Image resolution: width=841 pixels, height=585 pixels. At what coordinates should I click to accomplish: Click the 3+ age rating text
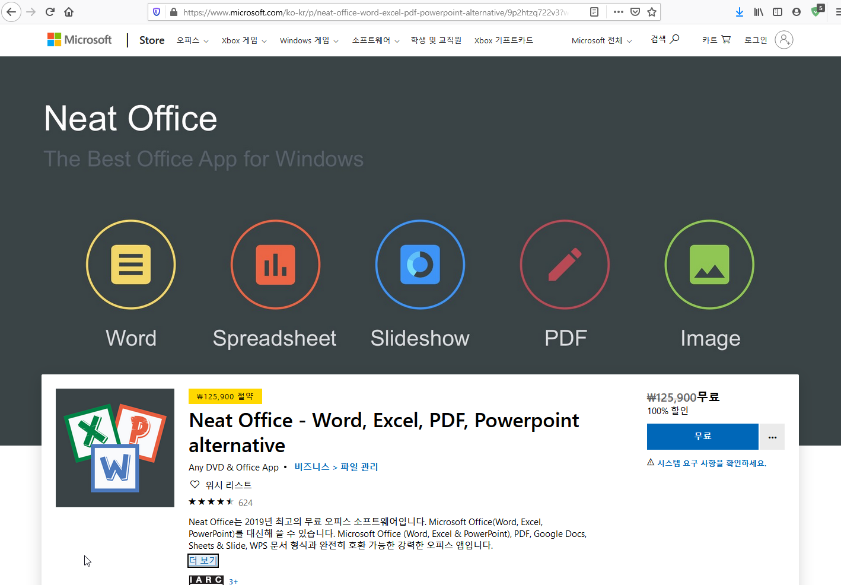pos(234,581)
